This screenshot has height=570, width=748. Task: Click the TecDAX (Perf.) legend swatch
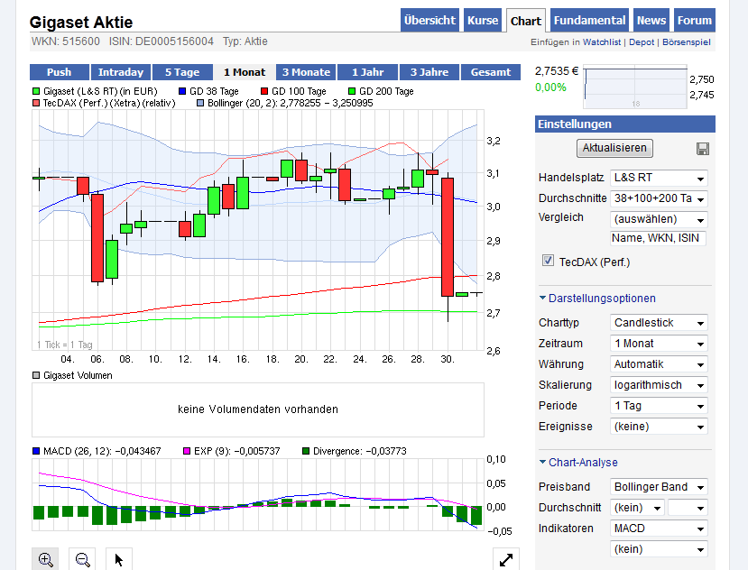(x=36, y=103)
